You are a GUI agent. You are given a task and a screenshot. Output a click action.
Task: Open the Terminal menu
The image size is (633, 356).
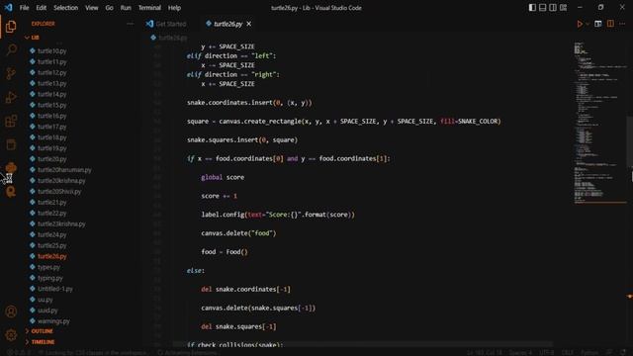point(149,8)
